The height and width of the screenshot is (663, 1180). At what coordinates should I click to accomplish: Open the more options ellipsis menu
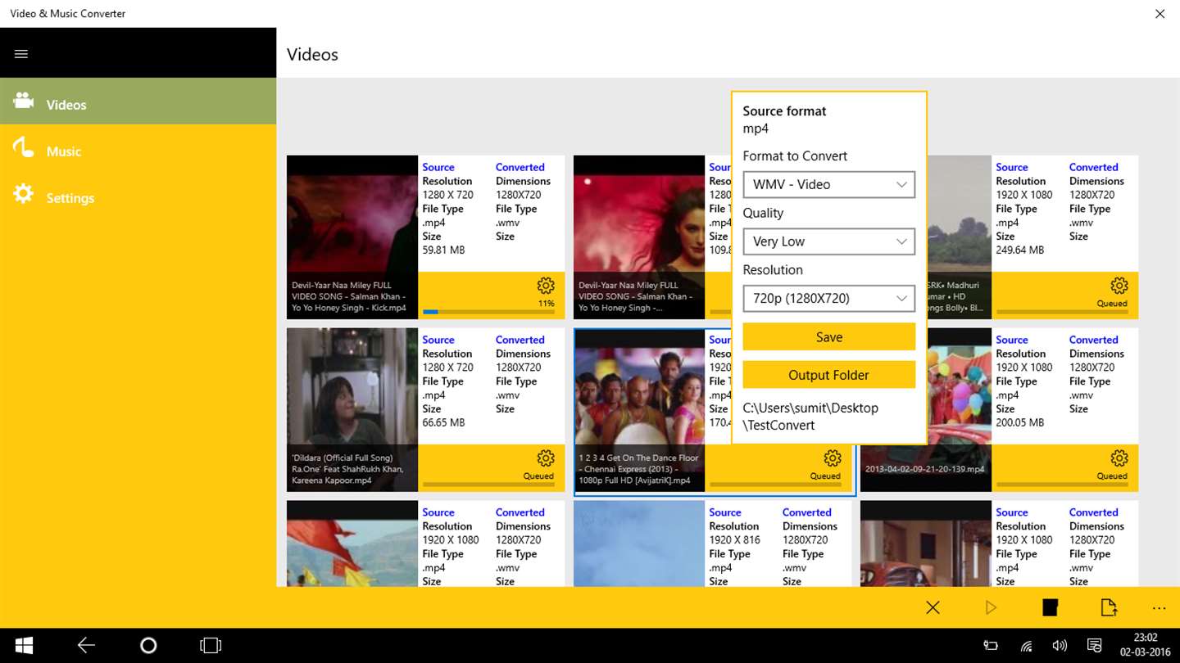(x=1159, y=608)
